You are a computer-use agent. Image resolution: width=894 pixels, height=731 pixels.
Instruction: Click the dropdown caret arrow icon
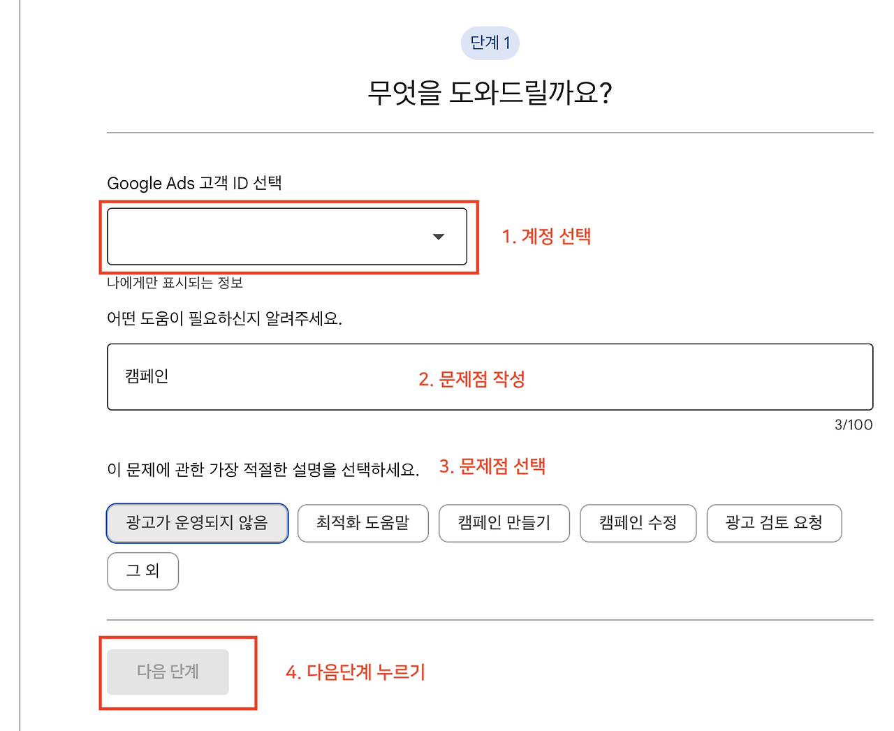tap(439, 236)
